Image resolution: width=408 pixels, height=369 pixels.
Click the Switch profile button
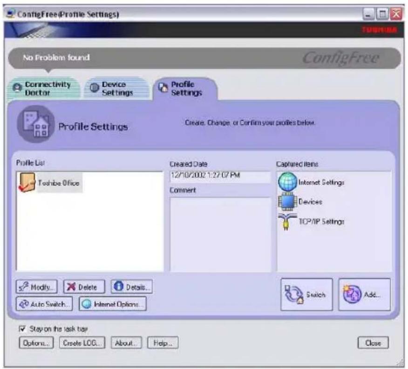pos(306,294)
